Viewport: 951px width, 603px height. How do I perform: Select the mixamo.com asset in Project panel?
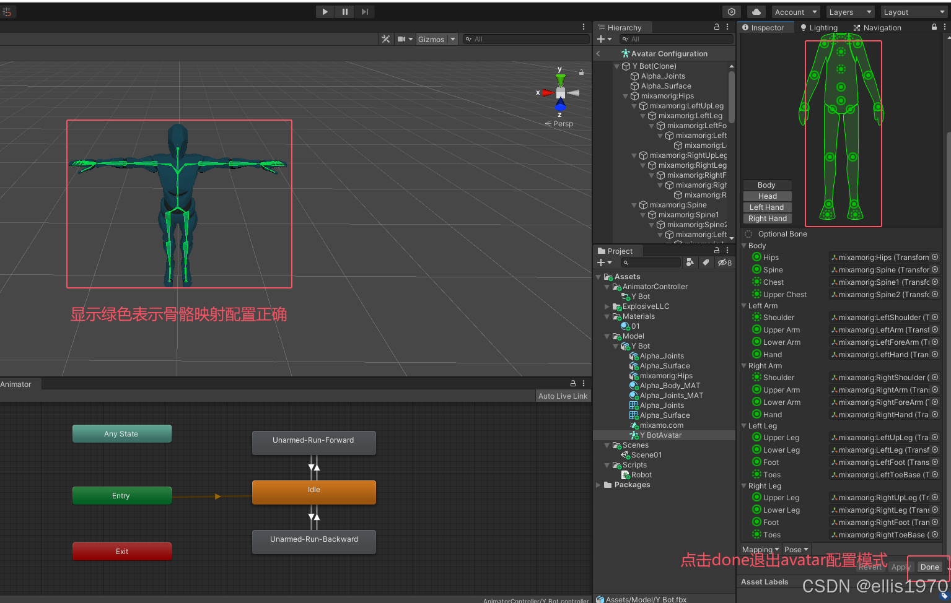pyautogui.click(x=659, y=425)
